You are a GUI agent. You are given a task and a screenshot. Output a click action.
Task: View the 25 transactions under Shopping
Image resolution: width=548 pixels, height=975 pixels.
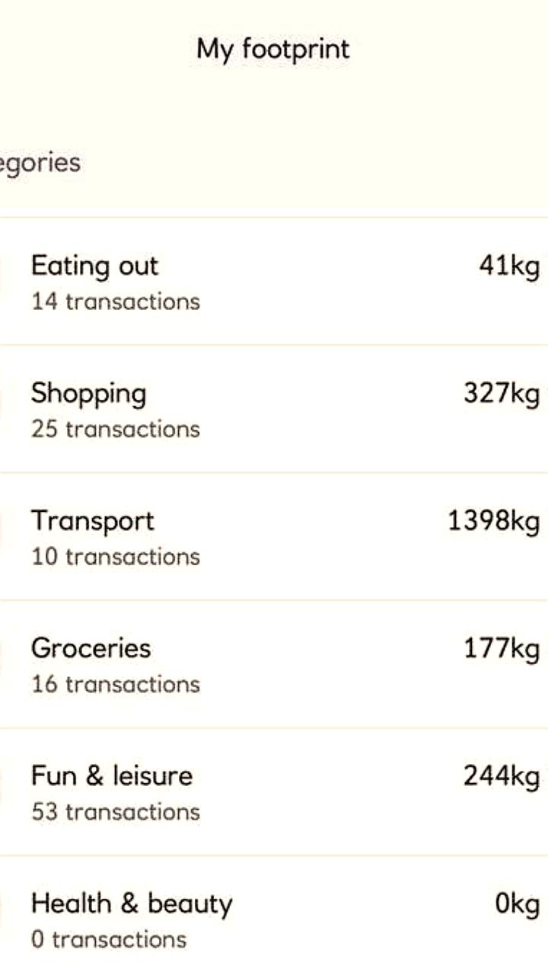116,429
